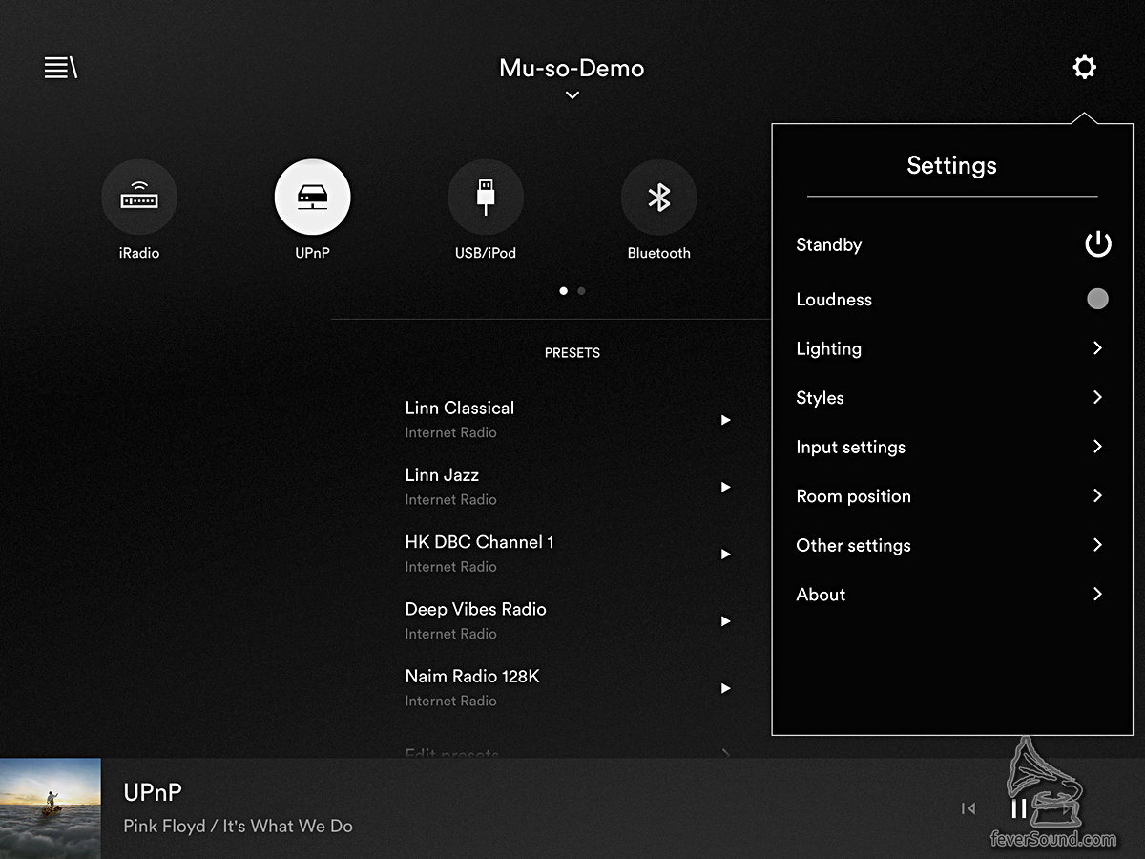Expand the Lighting chevron
The height and width of the screenshot is (859, 1145).
tap(1097, 348)
